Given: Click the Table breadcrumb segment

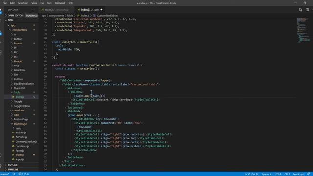Looking at the screenshot, I should (x=70, y=15).
